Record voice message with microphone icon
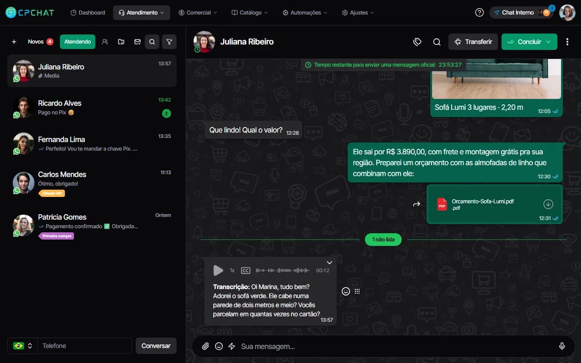 pos(562,346)
